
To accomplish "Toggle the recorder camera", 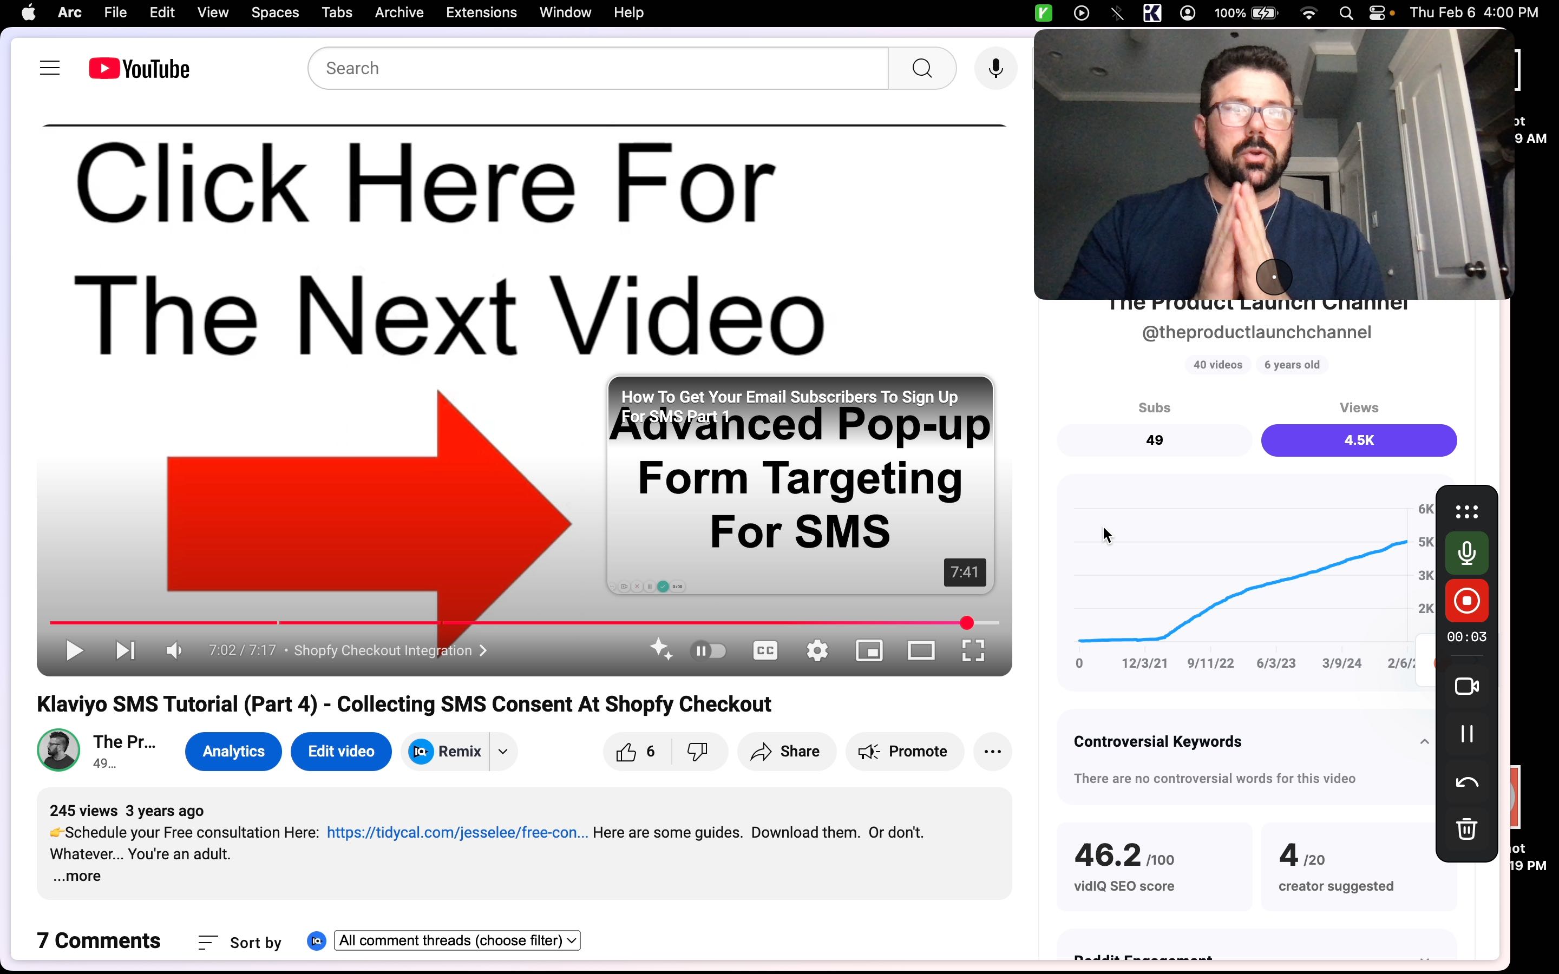I will 1467,687.
